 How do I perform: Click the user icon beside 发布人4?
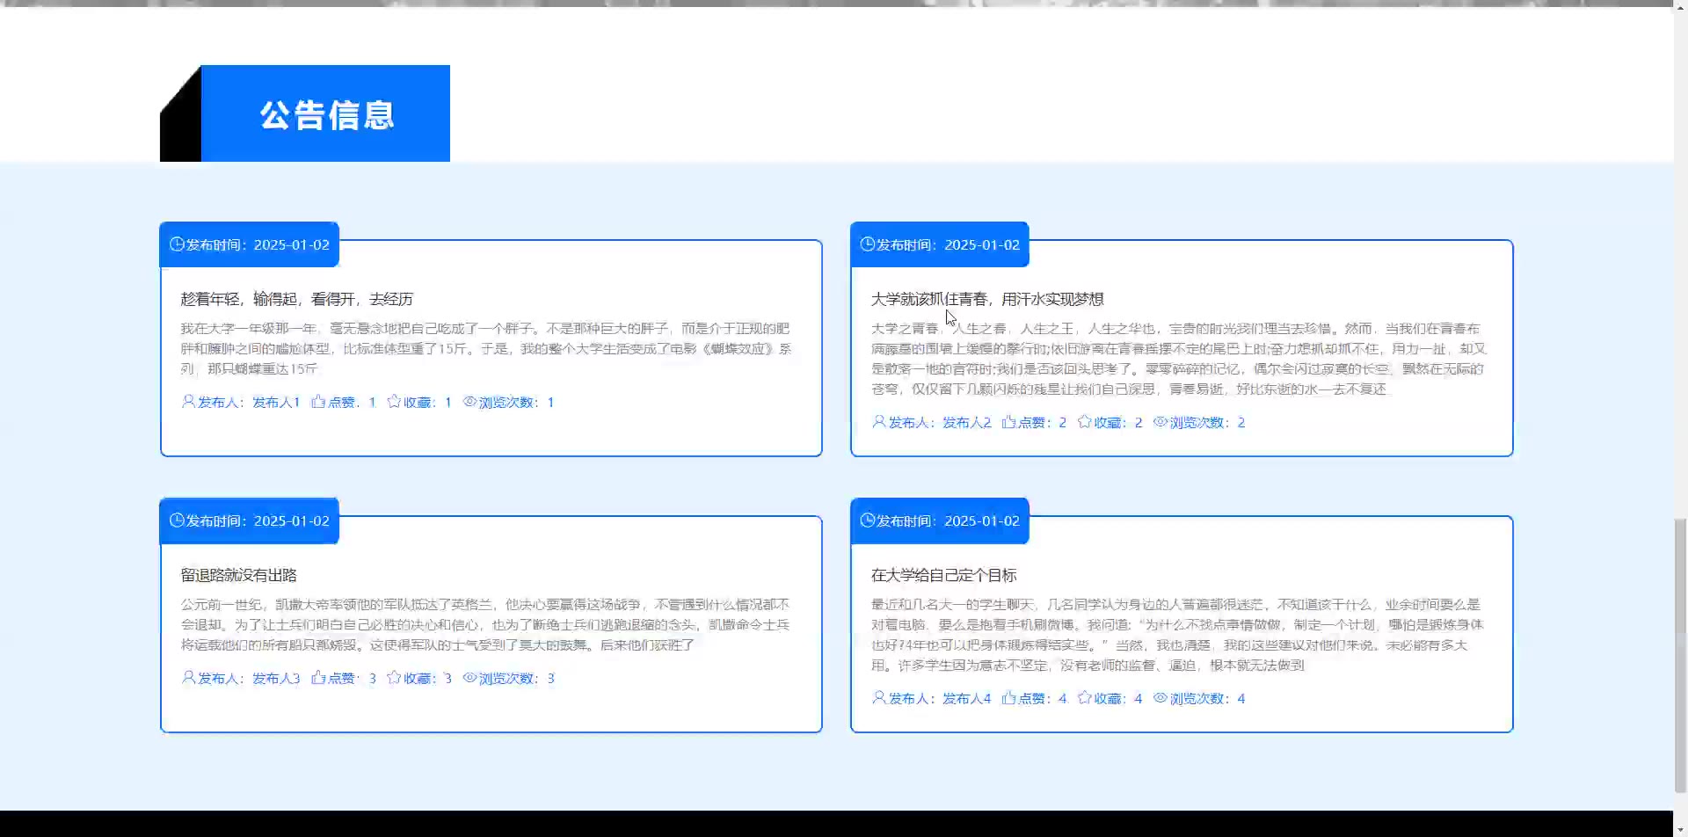878,698
